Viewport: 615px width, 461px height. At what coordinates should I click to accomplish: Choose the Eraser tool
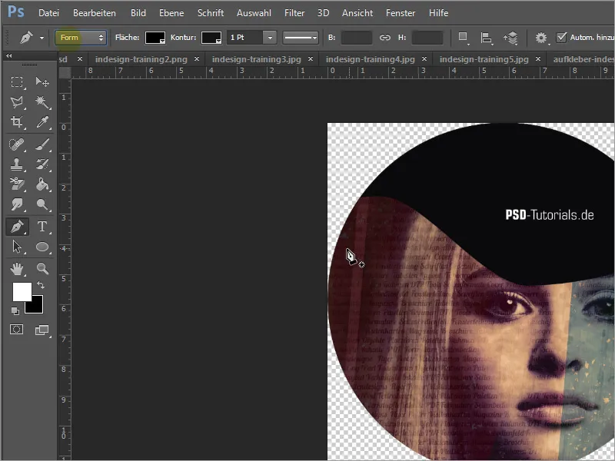16,184
